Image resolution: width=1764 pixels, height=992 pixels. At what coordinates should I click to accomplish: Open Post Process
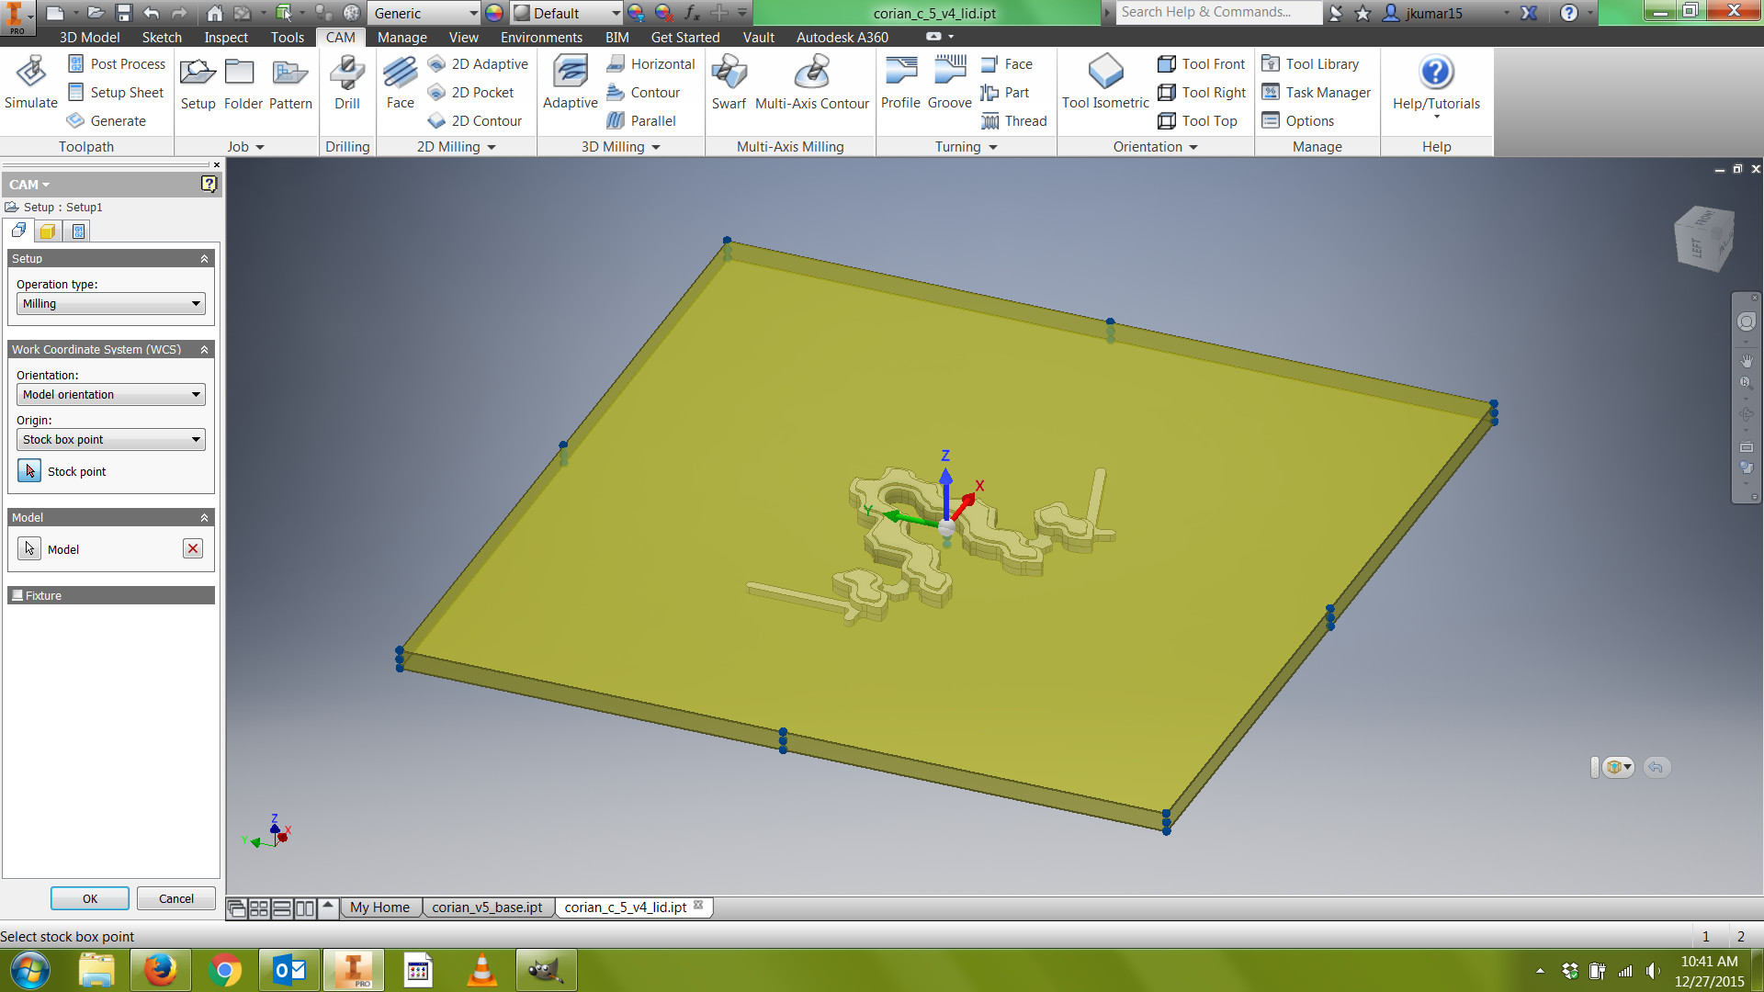[117, 64]
